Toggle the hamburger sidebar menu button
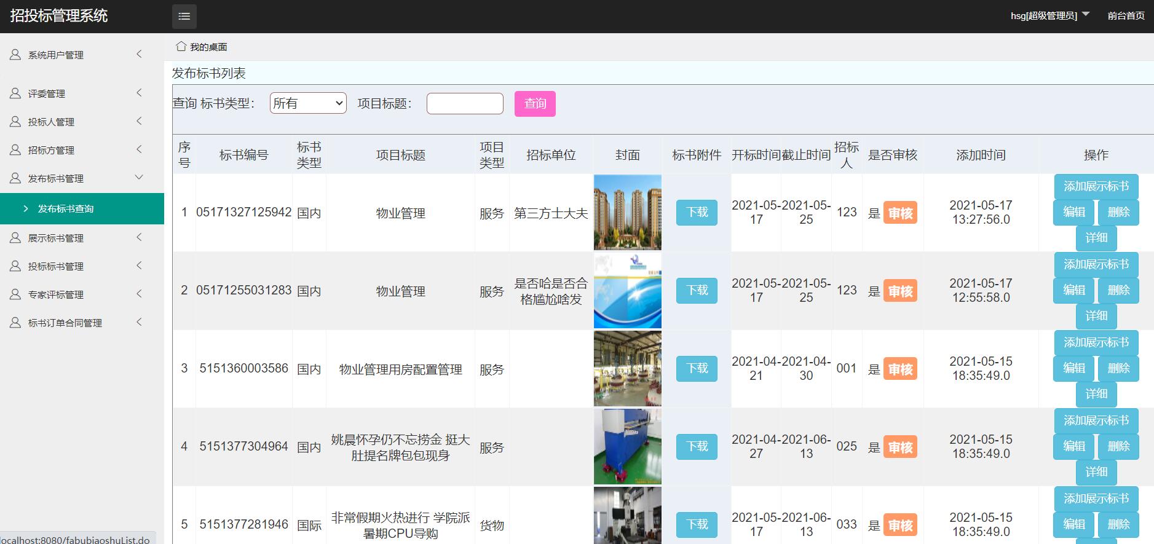Image resolution: width=1154 pixels, height=544 pixels. coord(184,17)
